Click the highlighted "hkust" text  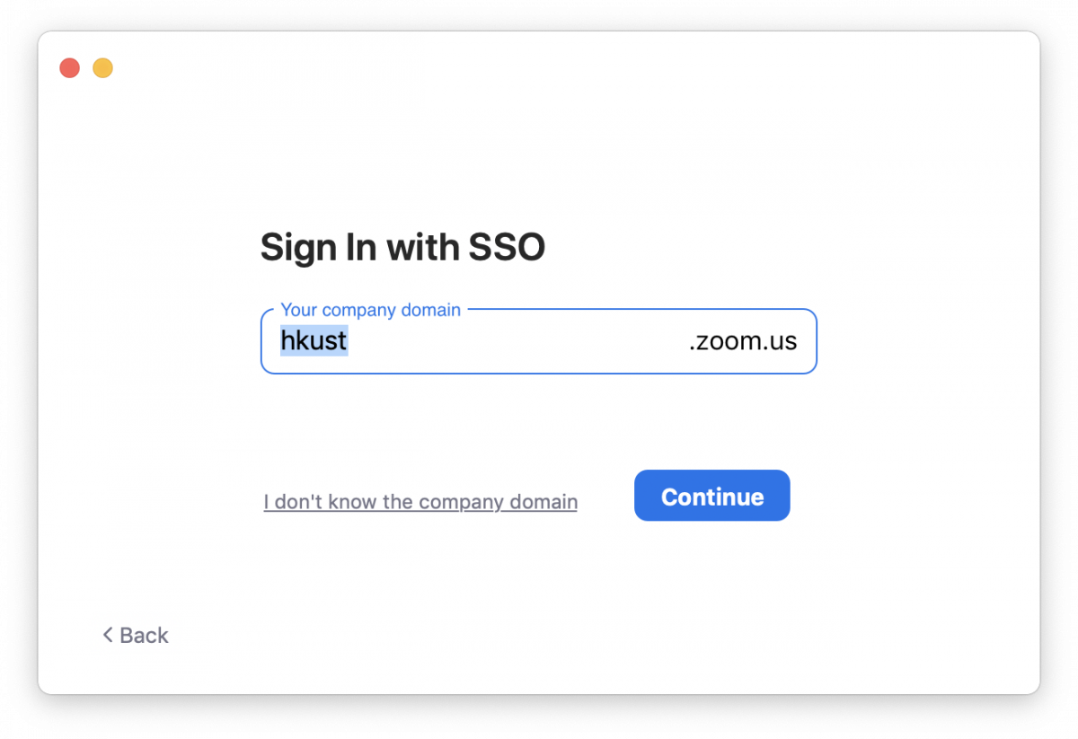pyautogui.click(x=314, y=341)
